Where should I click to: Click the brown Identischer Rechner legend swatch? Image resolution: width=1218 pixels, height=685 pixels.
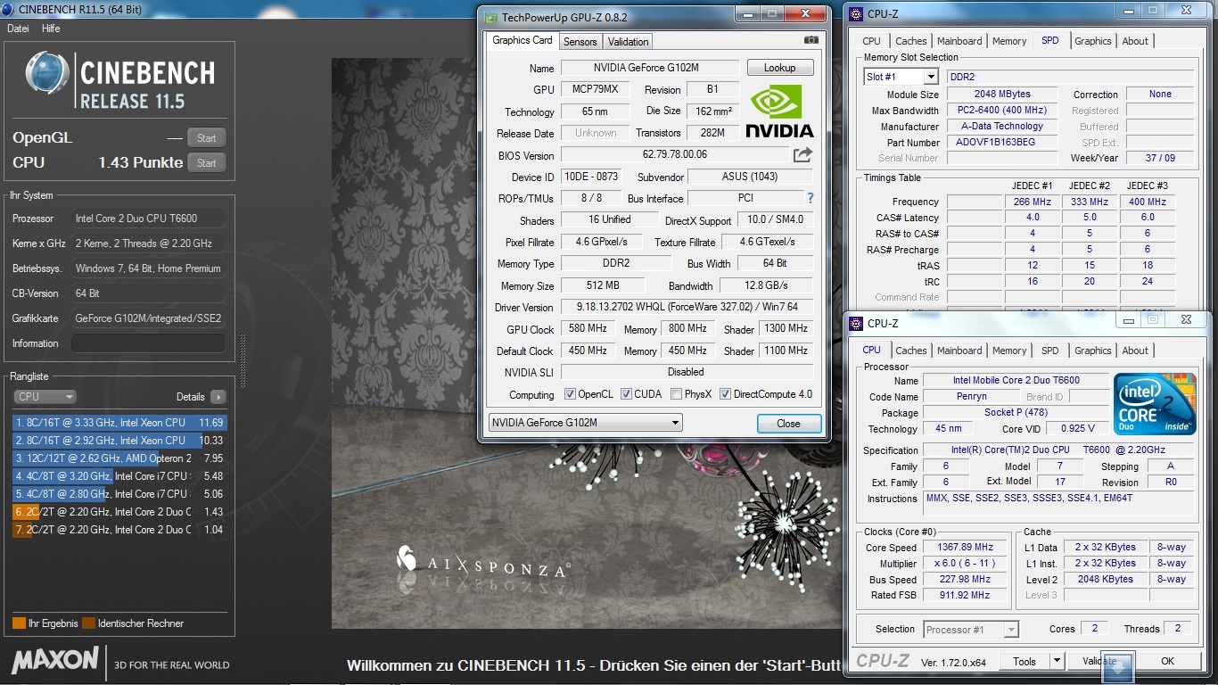coord(88,623)
